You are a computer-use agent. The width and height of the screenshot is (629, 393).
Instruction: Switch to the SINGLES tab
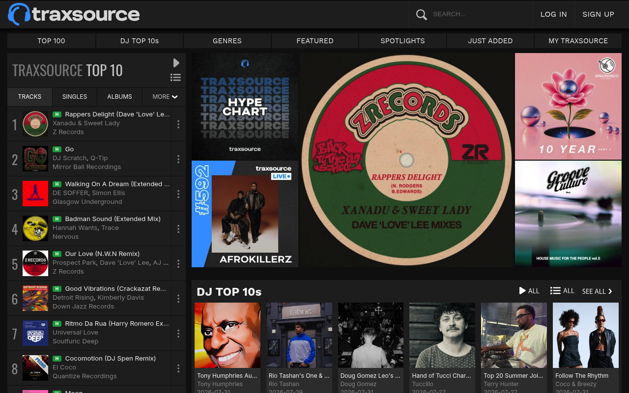point(75,97)
